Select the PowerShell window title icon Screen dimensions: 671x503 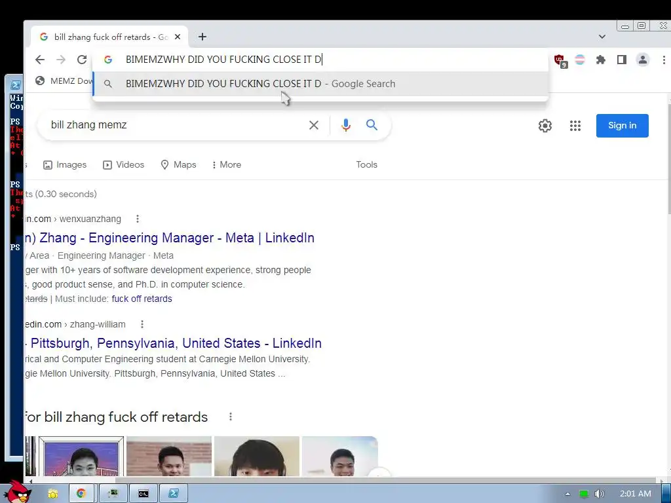(16, 84)
